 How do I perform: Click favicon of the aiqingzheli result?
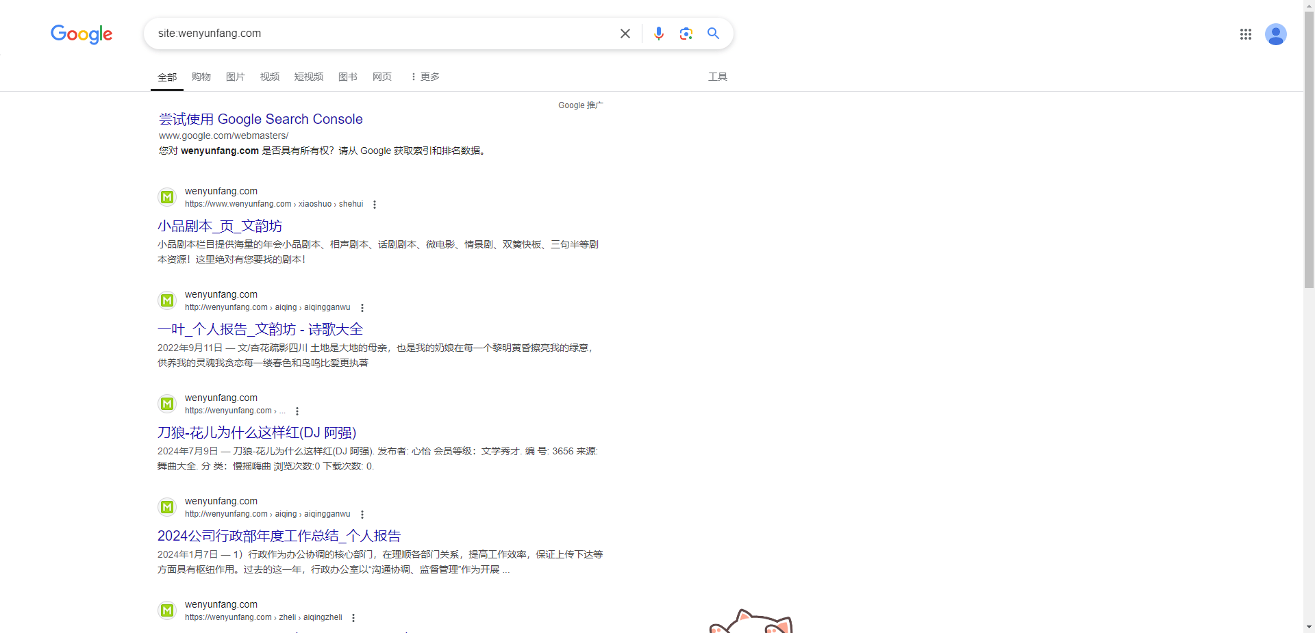(x=167, y=610)
